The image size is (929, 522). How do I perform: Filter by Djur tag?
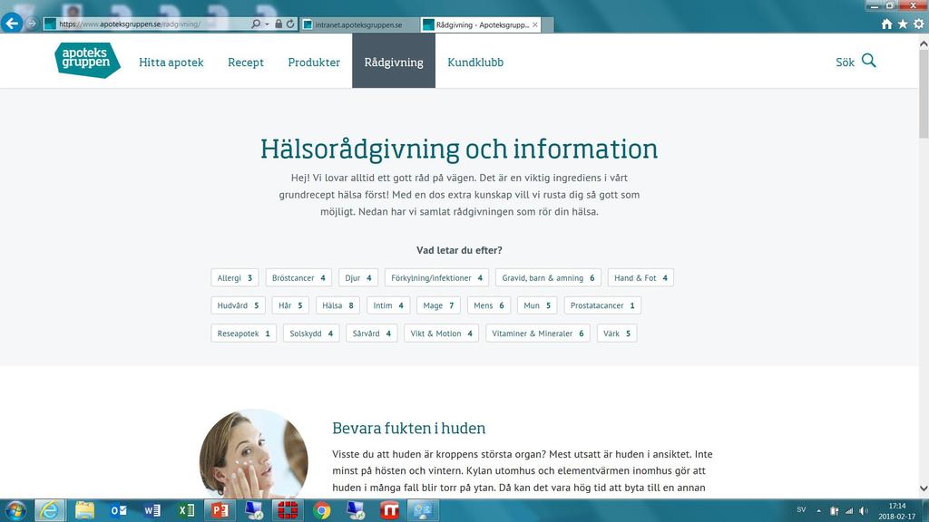point(358,278)
